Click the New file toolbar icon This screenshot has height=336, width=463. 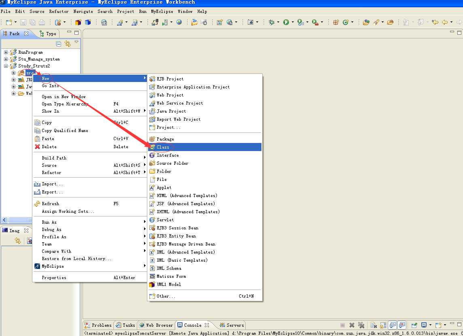(x=9, y=22)
